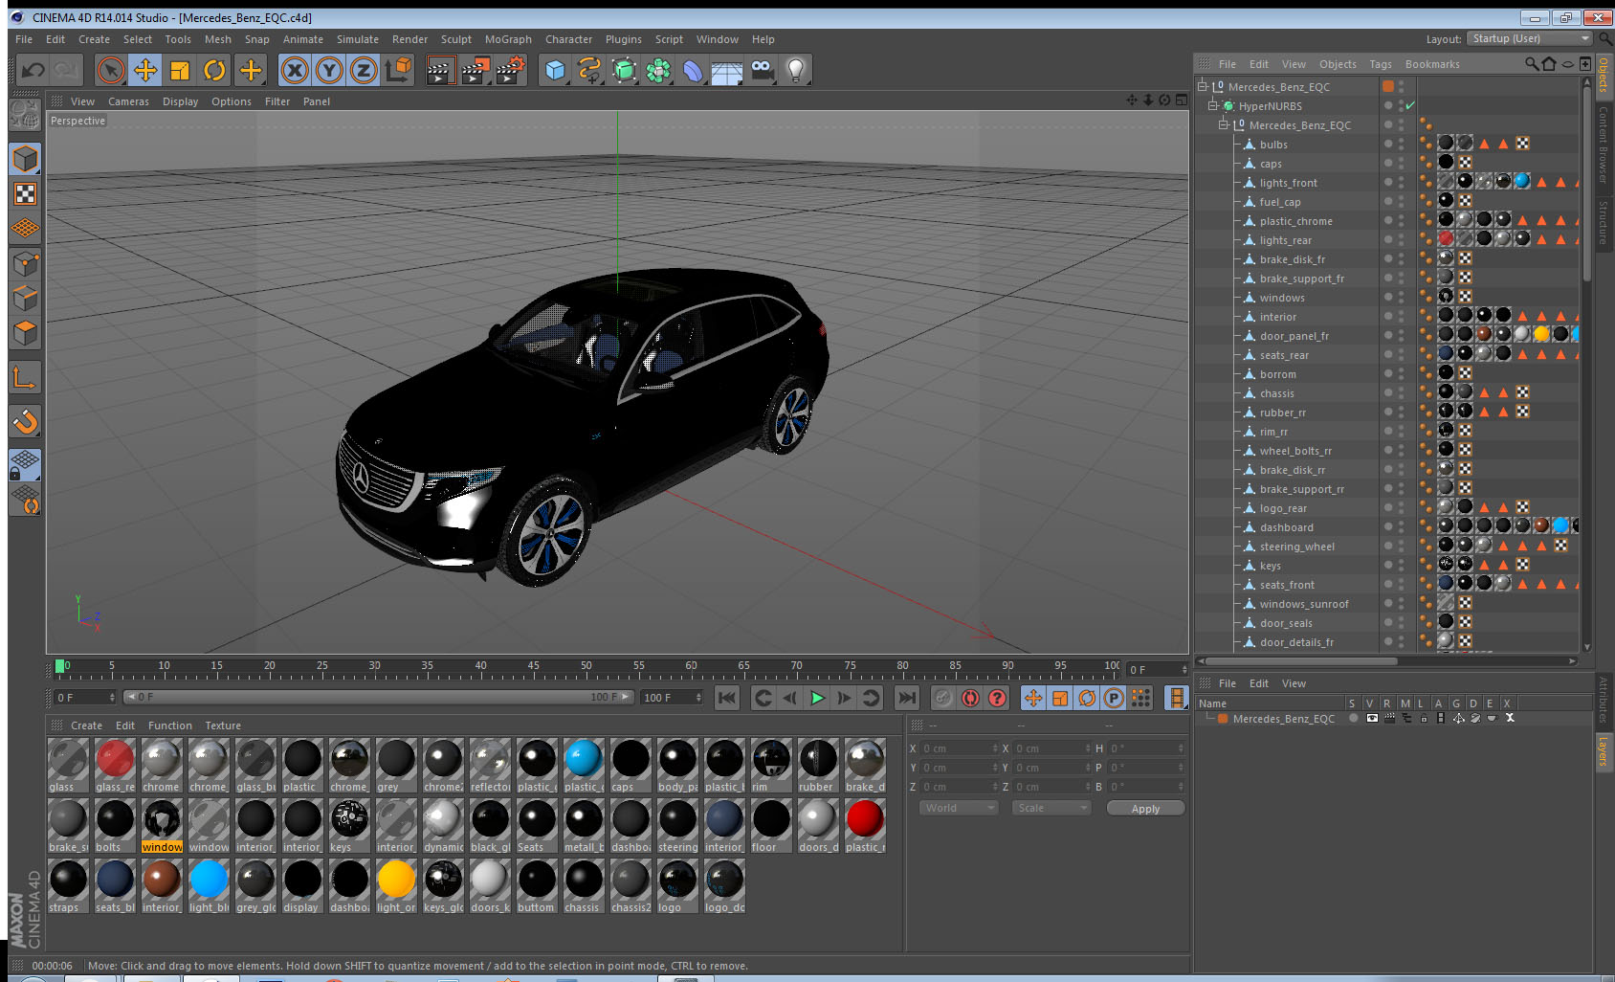Toggle Z axis lock
This screenshot has height=982, width=1615.
click(364, 70)
